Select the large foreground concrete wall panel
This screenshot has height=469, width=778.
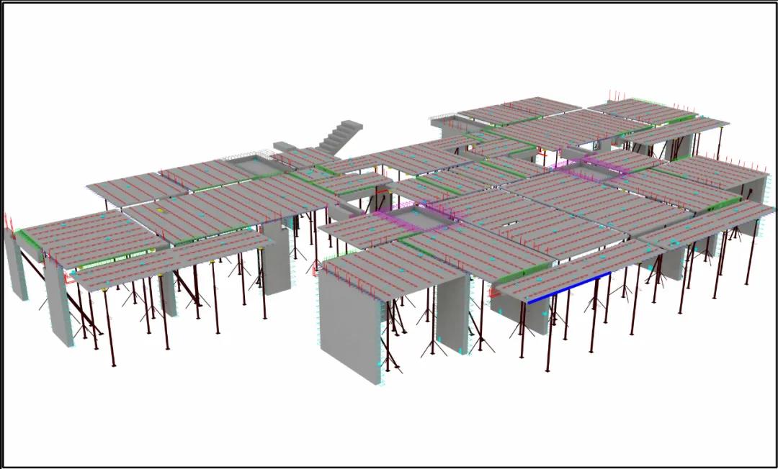(349, 325)
